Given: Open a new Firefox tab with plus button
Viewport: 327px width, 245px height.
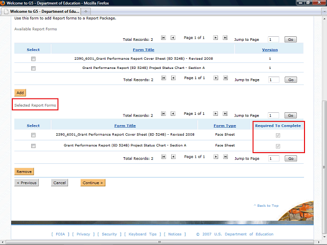Looking at the screenshot, I should [x=86, y=11].
